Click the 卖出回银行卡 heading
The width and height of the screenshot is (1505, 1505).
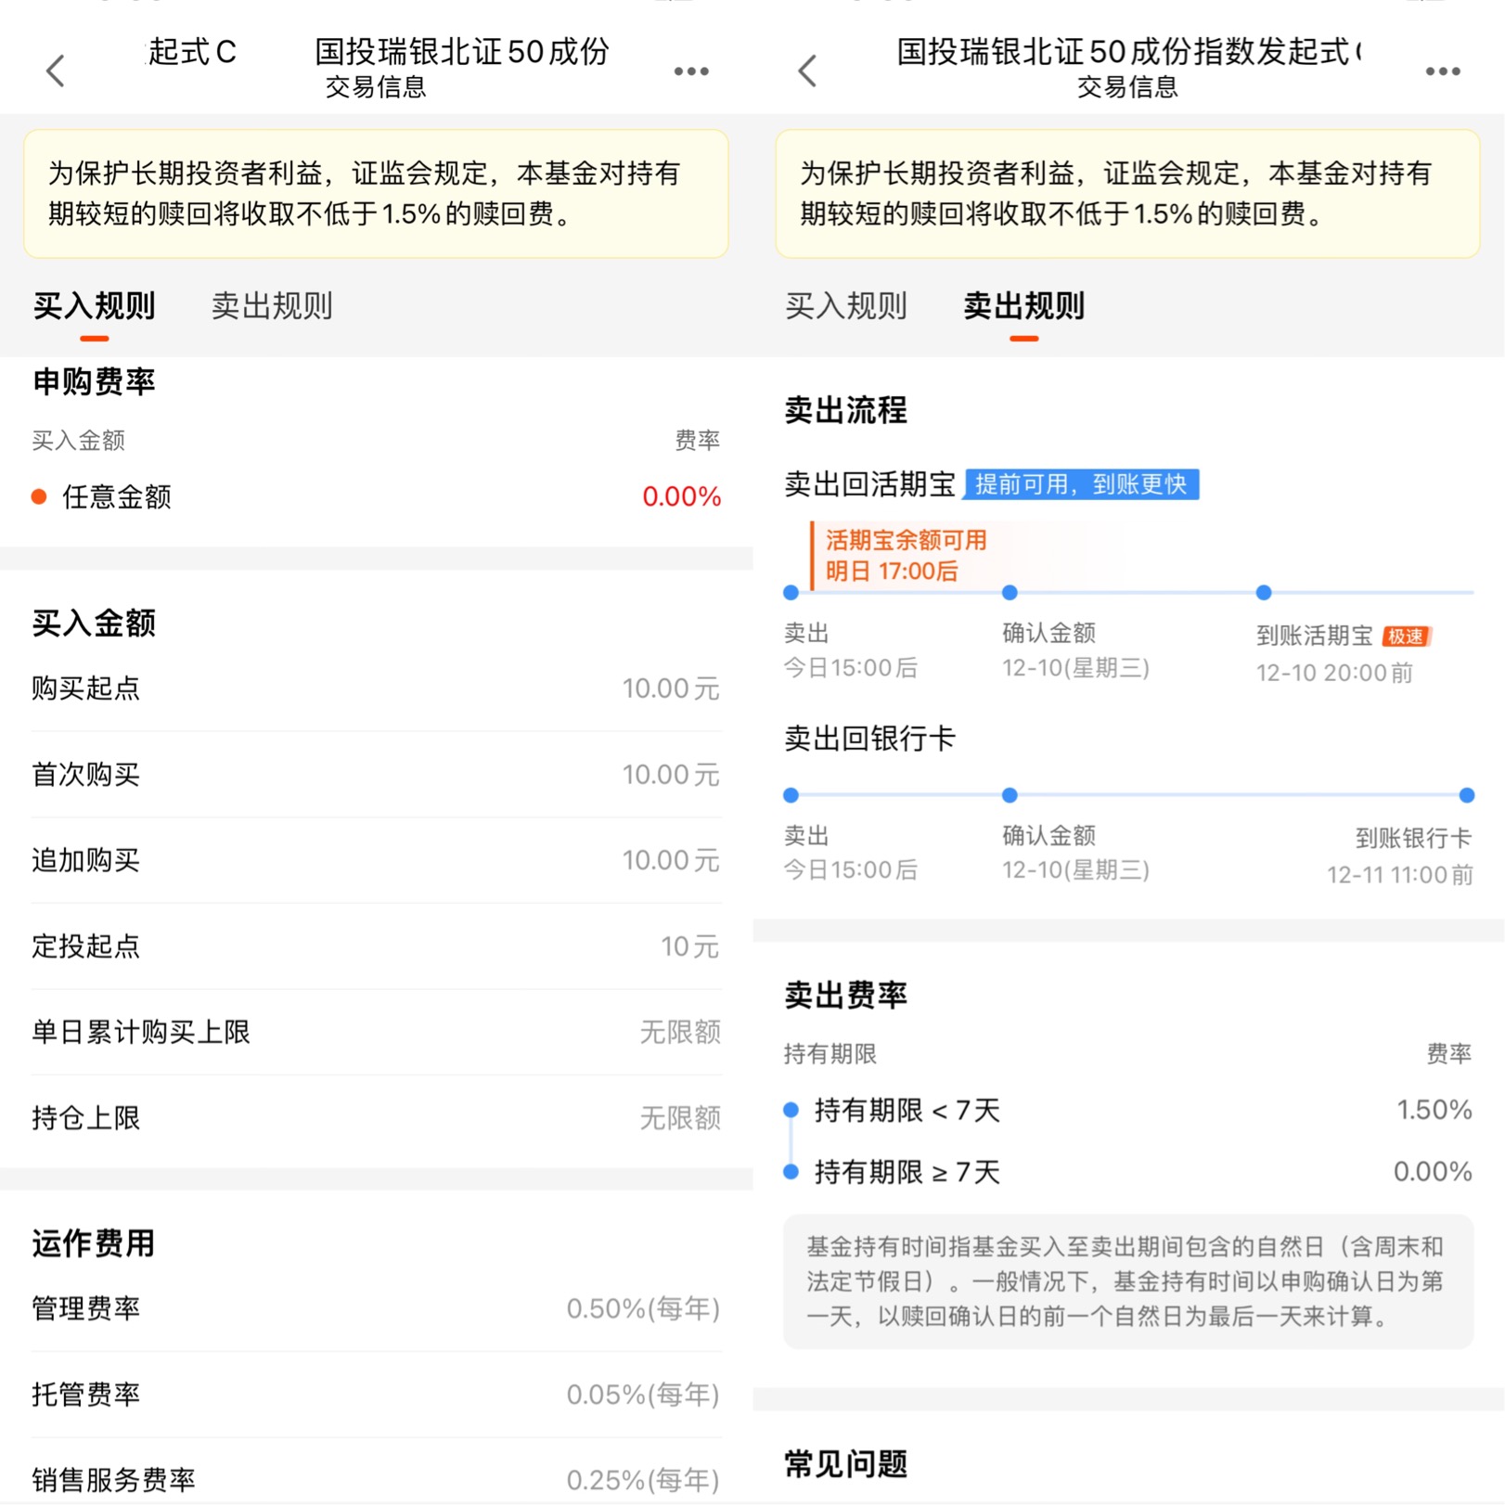click(869, 739)
